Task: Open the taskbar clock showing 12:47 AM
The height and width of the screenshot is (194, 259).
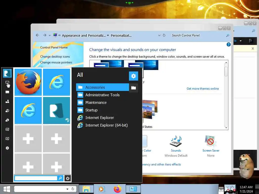Action: pyautogui.click(x=246, y=189)
